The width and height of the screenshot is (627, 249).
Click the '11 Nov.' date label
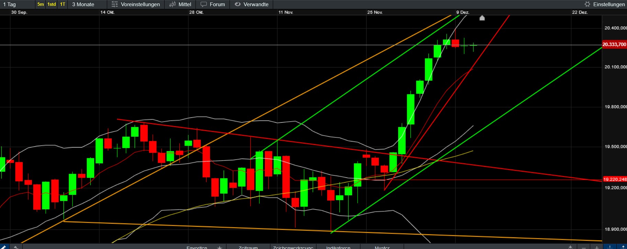[286, 12]
